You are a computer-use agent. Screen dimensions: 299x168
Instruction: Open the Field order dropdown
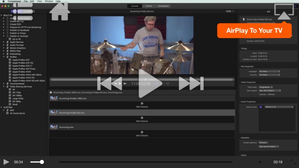(266, 87)
